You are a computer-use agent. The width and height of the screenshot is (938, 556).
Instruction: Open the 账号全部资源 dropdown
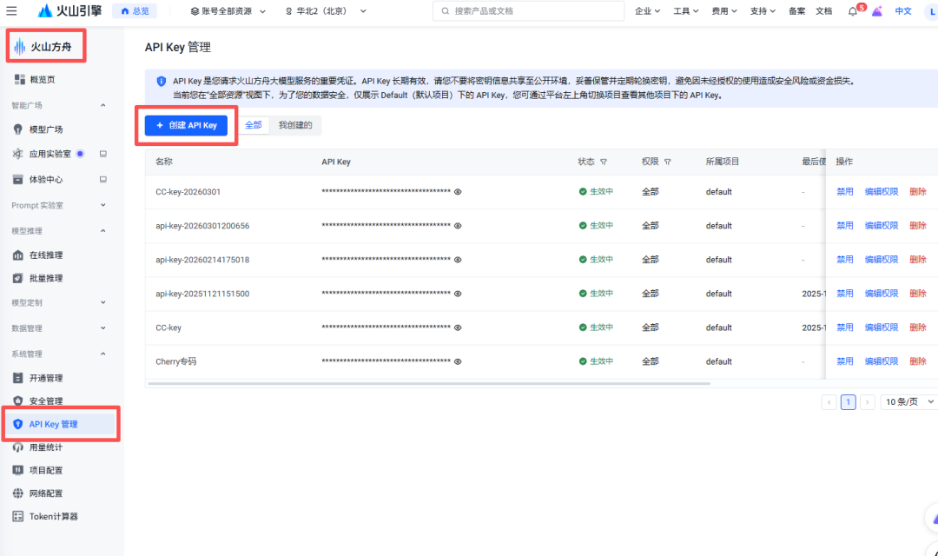(228, 11)
